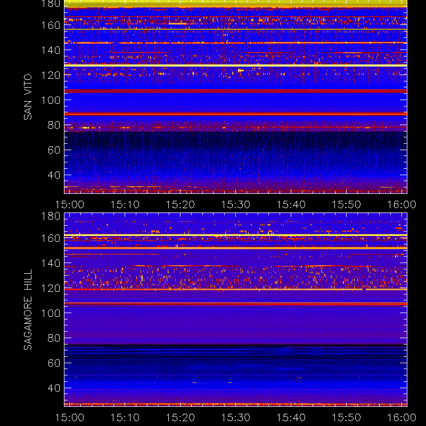Click the 15:50 time label below Sagamore Hill plot
This screenshot has height=426, width=426.
(x=347, y=417)
